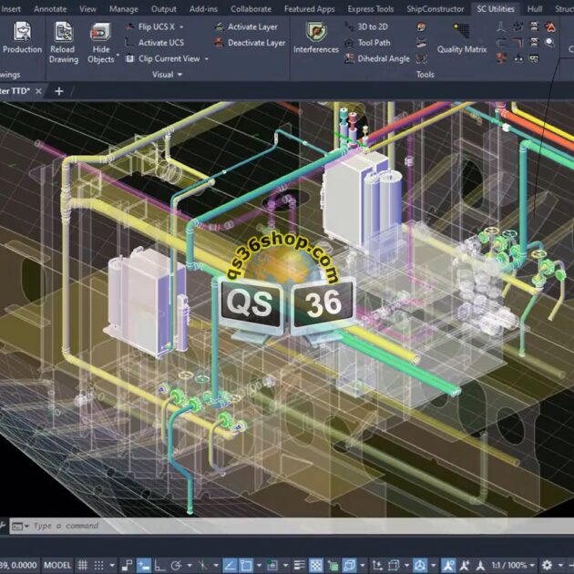Viewport: 574px width, 574px height.
Task: Switch to the ShipConstructor ribbon tab
Action: tap(436, 9)
